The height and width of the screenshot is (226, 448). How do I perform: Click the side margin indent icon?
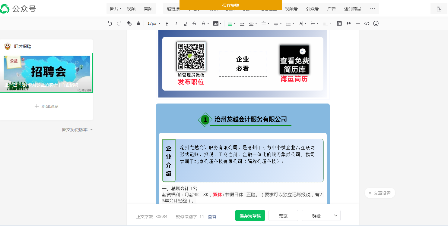(251, 23)
